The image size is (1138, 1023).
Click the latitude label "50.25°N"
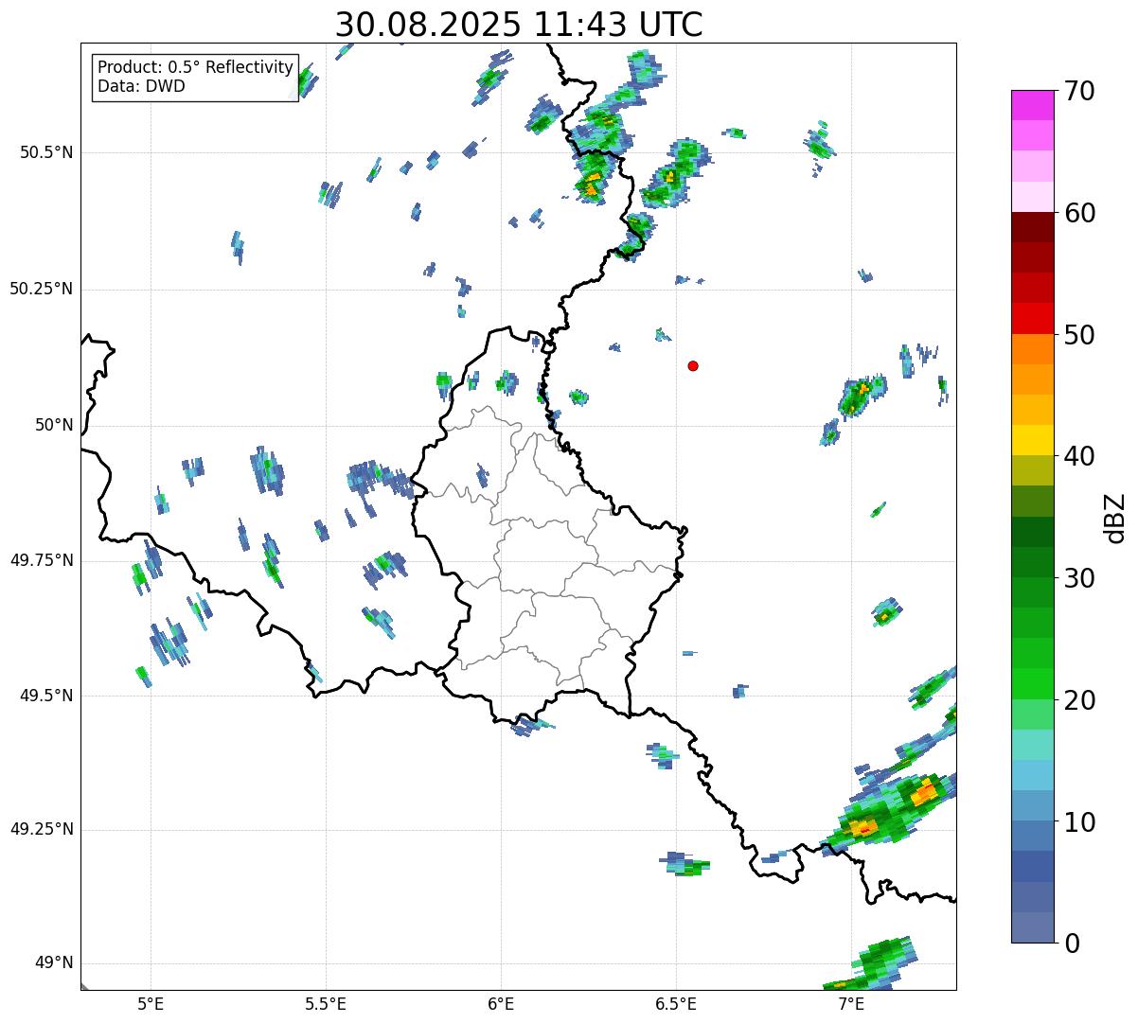tap(42, 289)
